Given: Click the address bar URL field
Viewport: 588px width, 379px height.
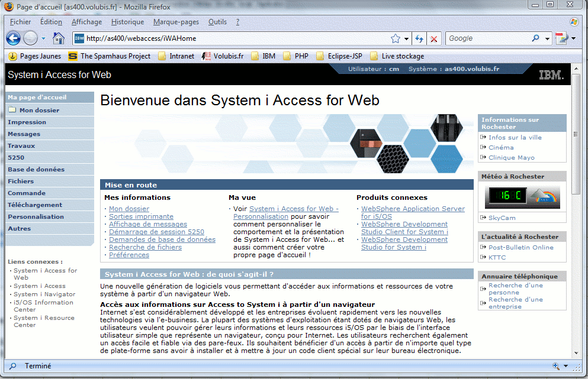Looking at the screenshot, I should (236, 38).
